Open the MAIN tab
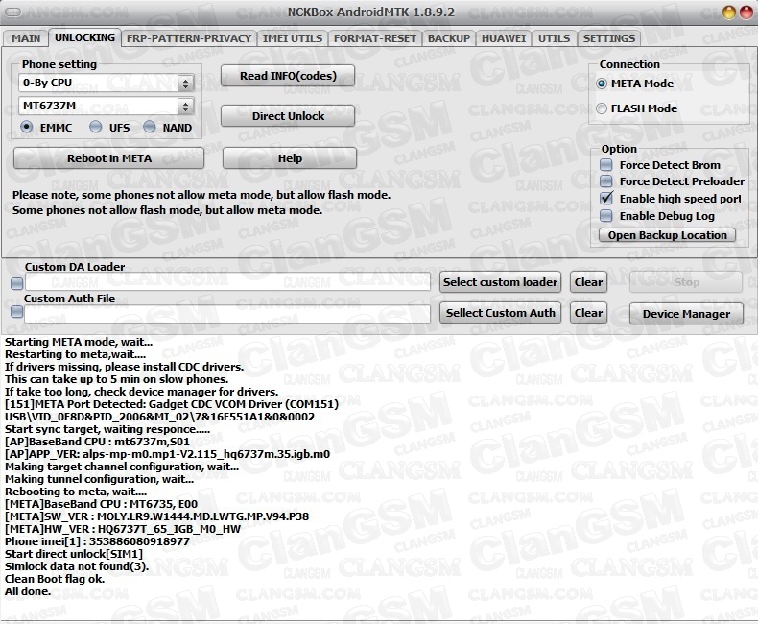This screenshot has height=624, width=758. (x=26, y=38)
